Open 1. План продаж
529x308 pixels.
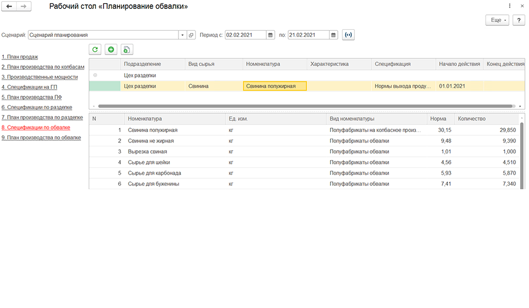coord(20,57)
